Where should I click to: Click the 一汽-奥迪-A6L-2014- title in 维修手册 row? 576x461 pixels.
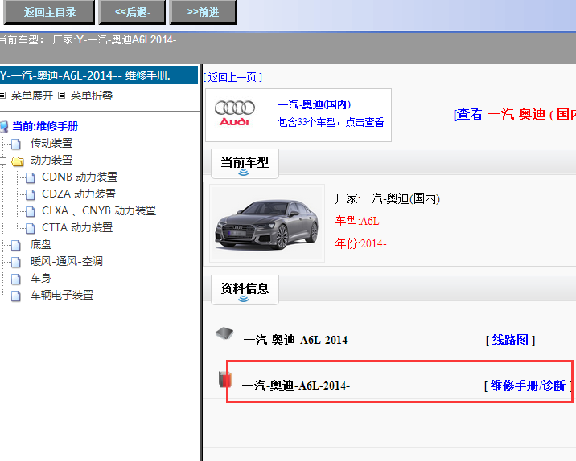pyautogui.click(x=296, y=386)
